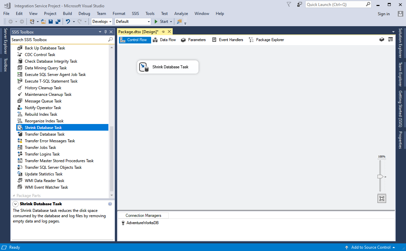
Task: Open the Solution Explorer side tab
Action: click(x=400, y=43)
